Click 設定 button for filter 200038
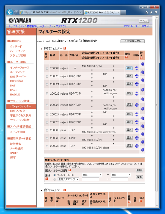 click(x=129, y=130)
